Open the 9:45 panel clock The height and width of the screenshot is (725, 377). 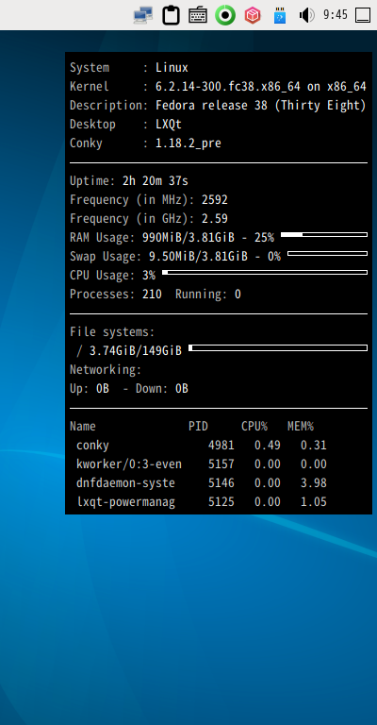point(336,15)
